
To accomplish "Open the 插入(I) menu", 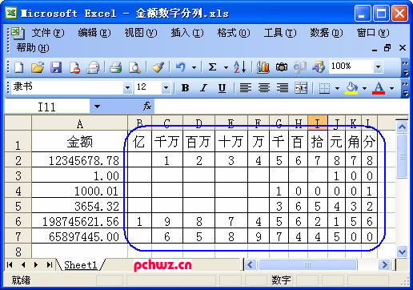I will tap(187, 33).
